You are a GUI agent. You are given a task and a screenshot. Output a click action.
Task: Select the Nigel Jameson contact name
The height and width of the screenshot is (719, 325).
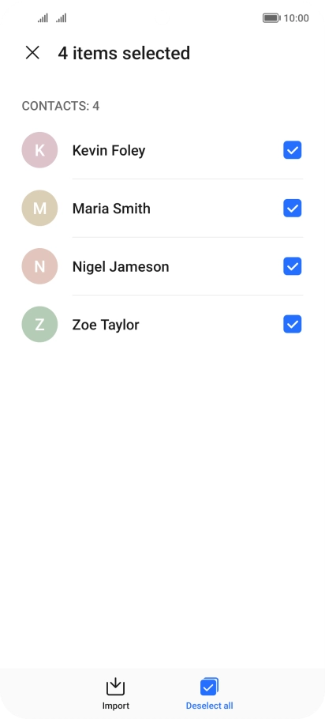[x=121, y=267]
